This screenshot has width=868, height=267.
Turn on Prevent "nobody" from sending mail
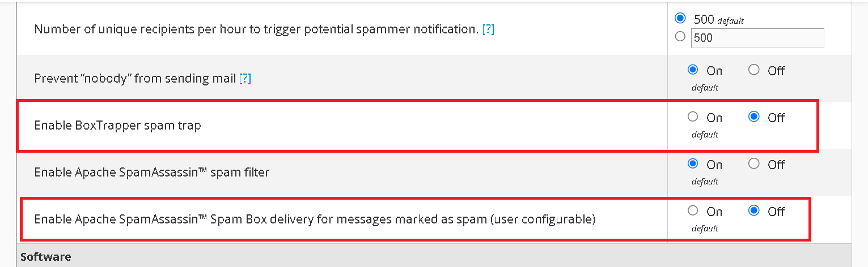pos(692,70)
